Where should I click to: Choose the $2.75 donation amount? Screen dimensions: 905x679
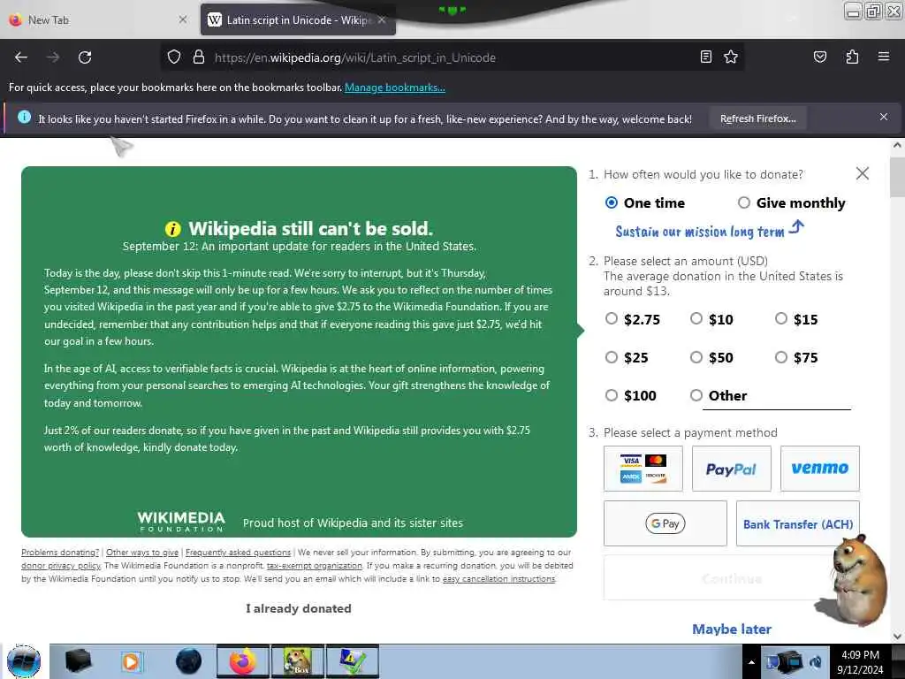(612, 318)
